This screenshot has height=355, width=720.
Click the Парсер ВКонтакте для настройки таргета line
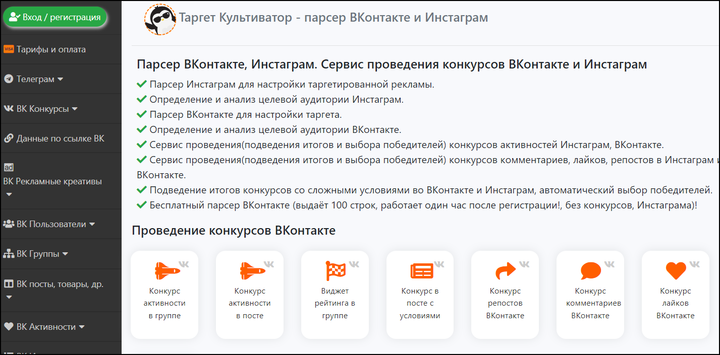tap(240, 114)
